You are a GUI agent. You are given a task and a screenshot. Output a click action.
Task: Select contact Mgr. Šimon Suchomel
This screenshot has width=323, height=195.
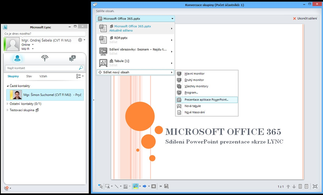(x=45, y=95)
